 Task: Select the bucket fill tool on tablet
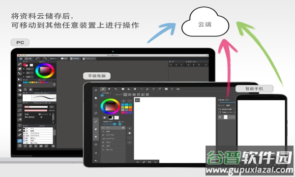click(129, 89)
